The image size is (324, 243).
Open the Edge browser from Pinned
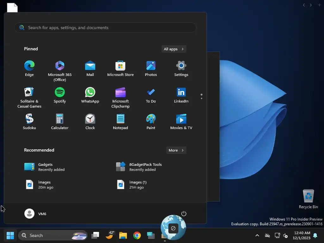click(29, 69)
